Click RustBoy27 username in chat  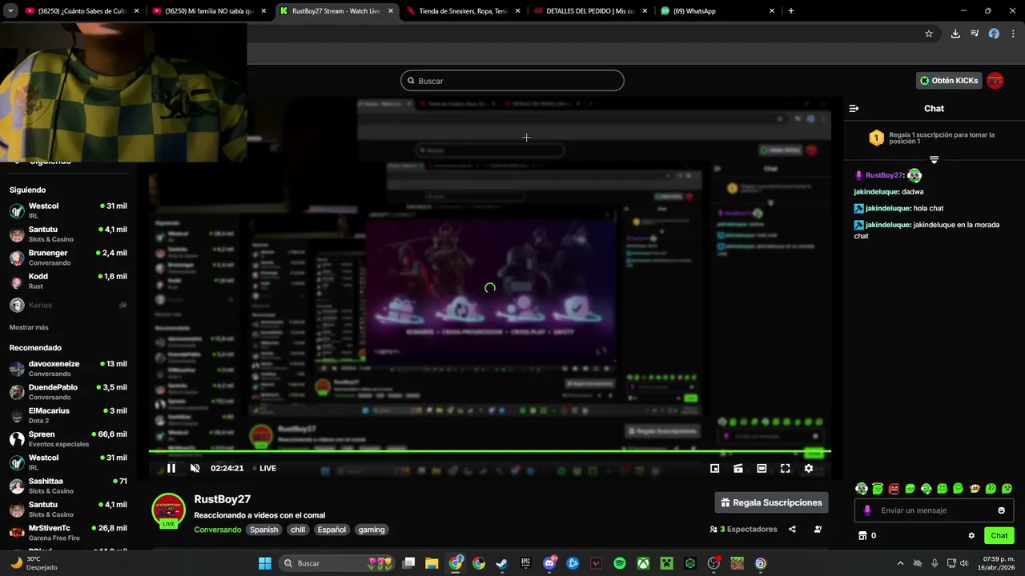[884, 175]
